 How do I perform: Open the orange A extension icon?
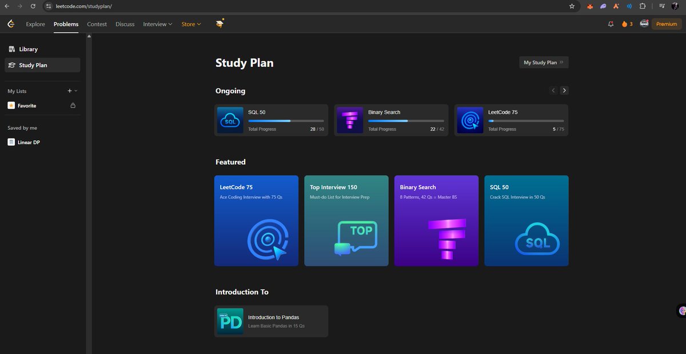(x=616, y=6)
